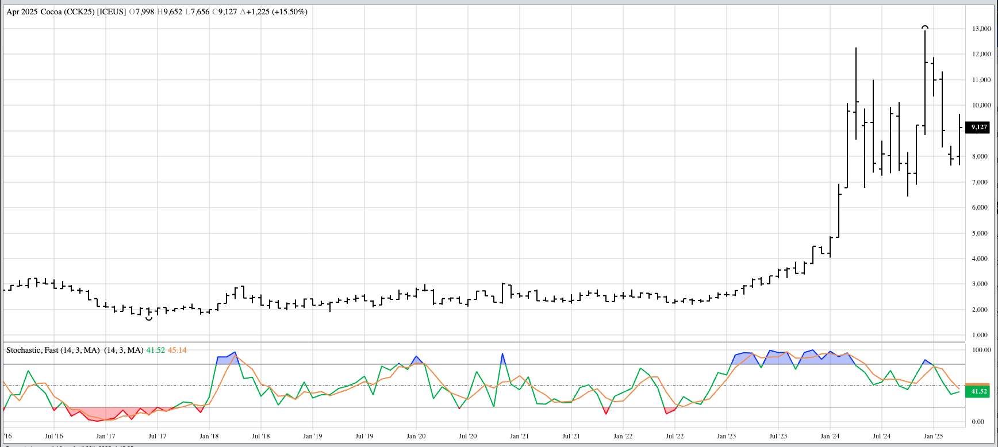Click the Apr 2025 Cocoa chart title
This screenshot has width=998, height=447.
66,11
